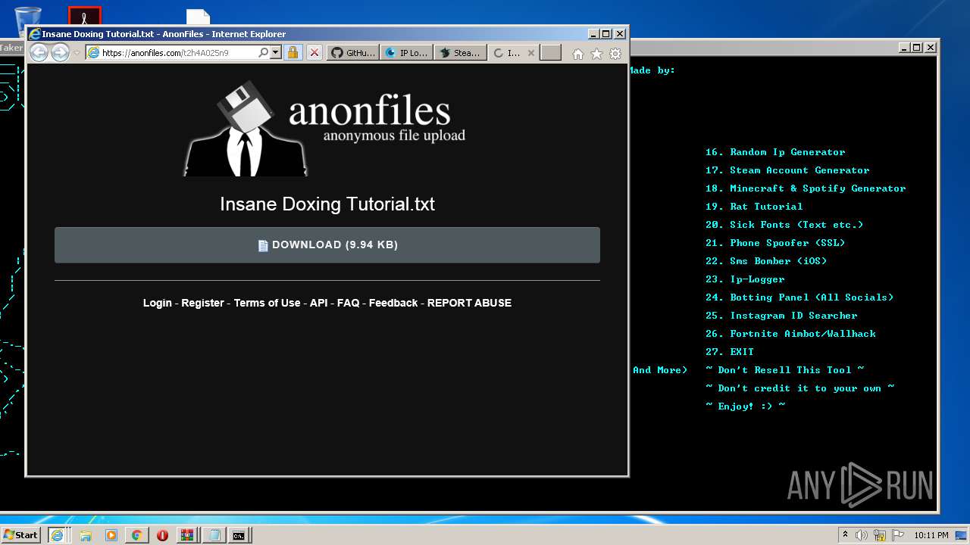
Task: Open Tools gear menu in Internet Explorer
Action: [615, 54]
